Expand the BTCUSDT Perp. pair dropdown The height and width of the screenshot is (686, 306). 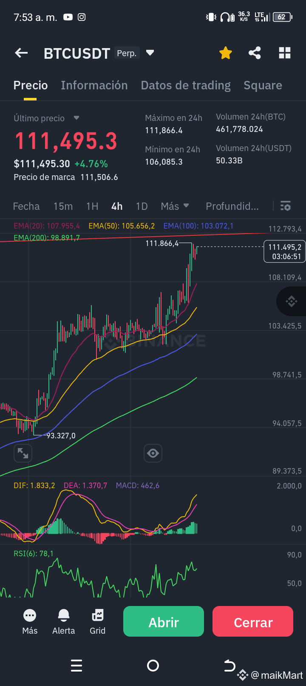pyautogui.click(x=150, y=53)
